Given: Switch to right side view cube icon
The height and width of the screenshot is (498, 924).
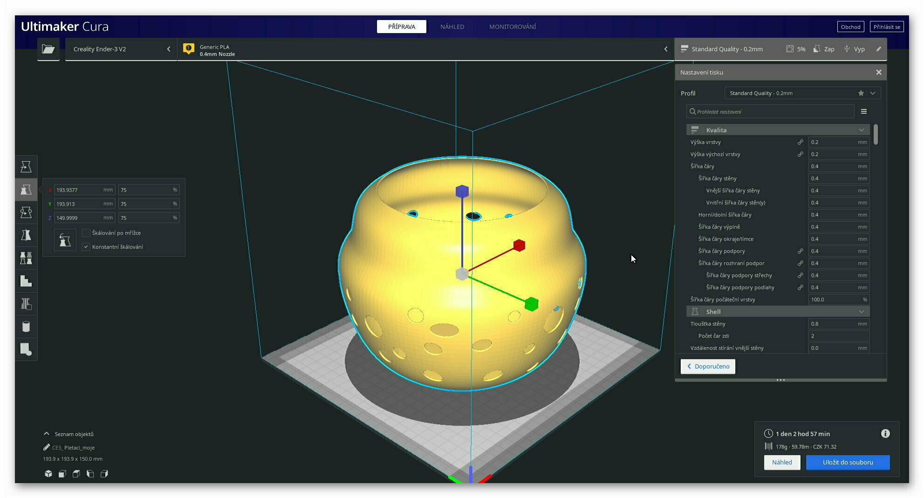Looking at the screenshot, I should (x=104, y=474).
